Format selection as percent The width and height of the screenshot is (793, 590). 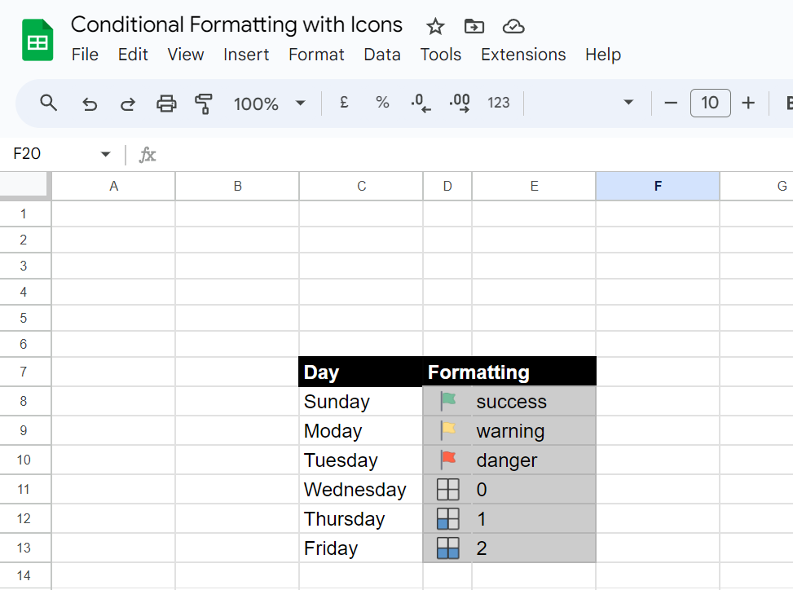(382, 103)
